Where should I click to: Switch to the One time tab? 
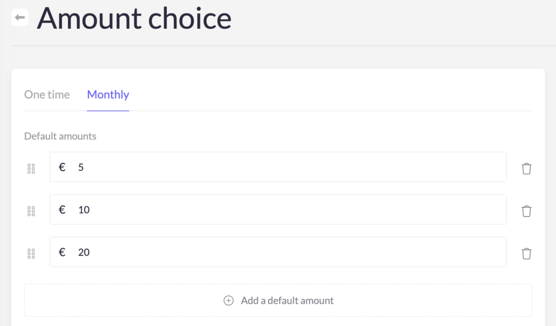click(47, 95)
